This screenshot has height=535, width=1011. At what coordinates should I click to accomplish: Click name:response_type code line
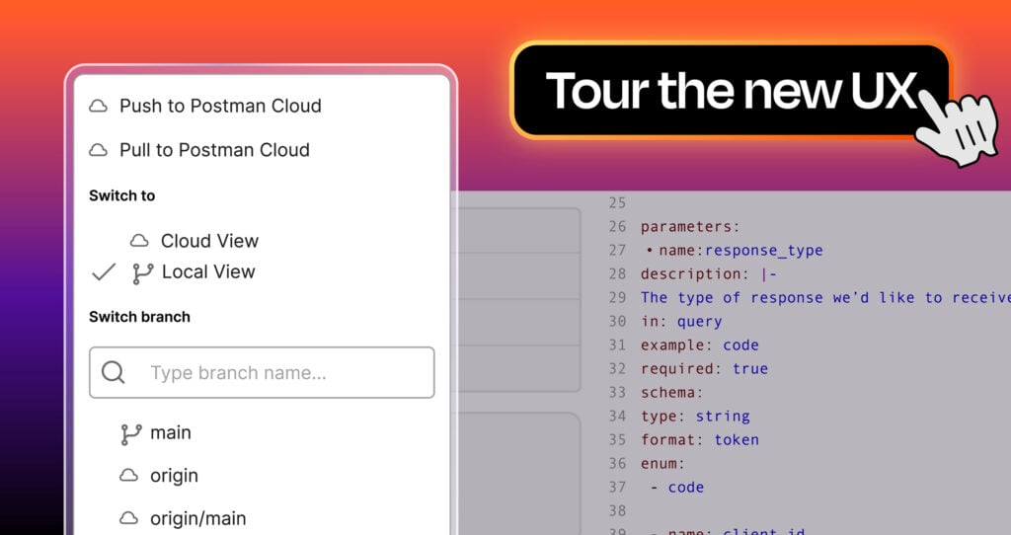(735, 251)
